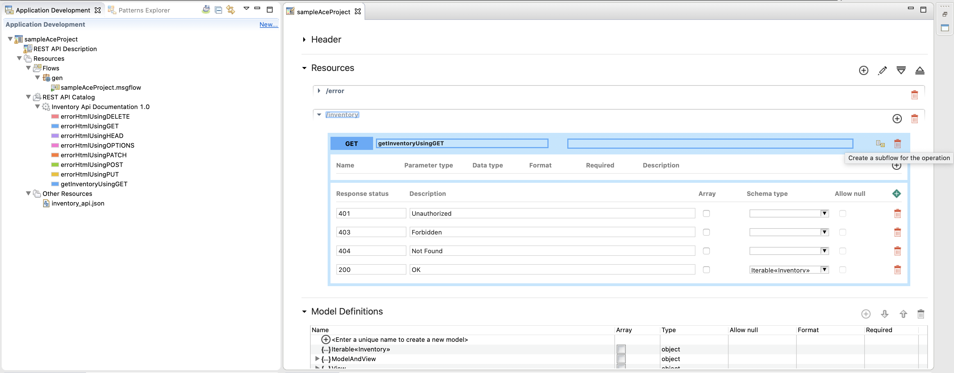The width and height of the screenshot is (954, 373).
Task: Click the pencil edit icon in Resources
Action: point(882,70)
